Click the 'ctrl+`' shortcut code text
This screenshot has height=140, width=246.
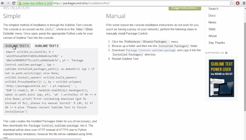click(50, 29)
